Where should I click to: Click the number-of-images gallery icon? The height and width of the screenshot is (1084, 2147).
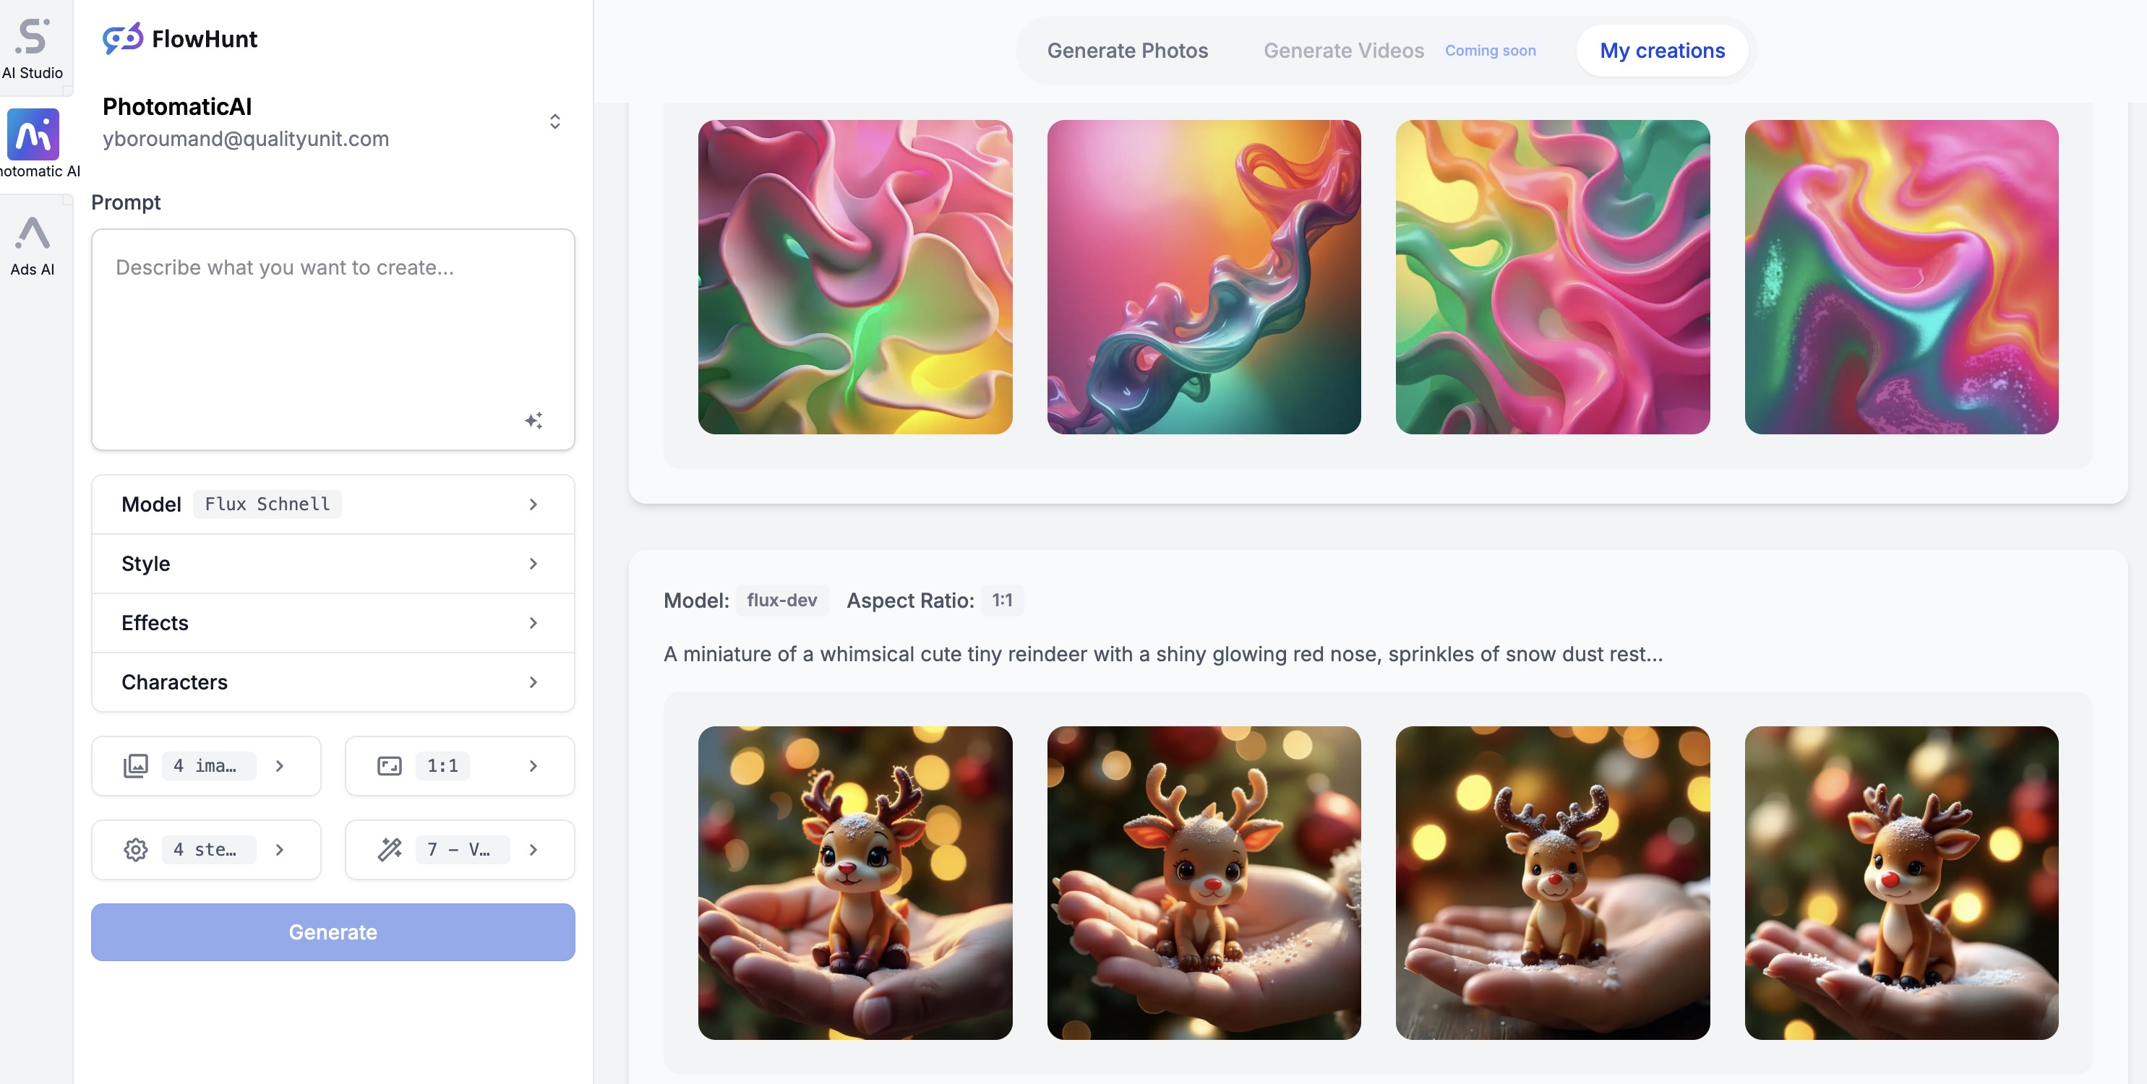point(136,765)
